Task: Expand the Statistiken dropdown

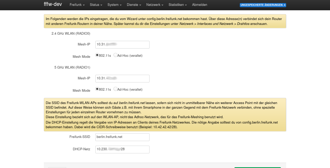Action: coord(177,5)
